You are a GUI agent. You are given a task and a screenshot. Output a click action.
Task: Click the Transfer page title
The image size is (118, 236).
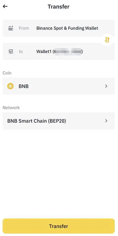point(59,7)
